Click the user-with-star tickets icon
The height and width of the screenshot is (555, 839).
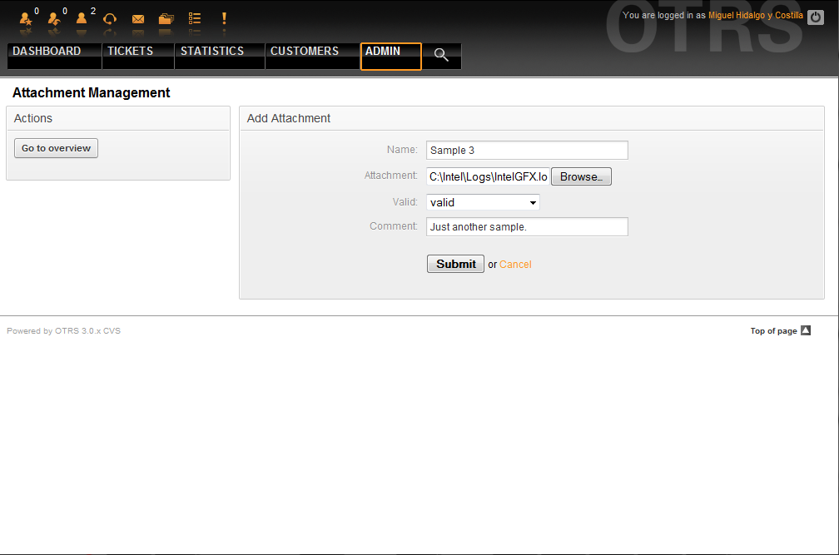click(x=26, y=18)
